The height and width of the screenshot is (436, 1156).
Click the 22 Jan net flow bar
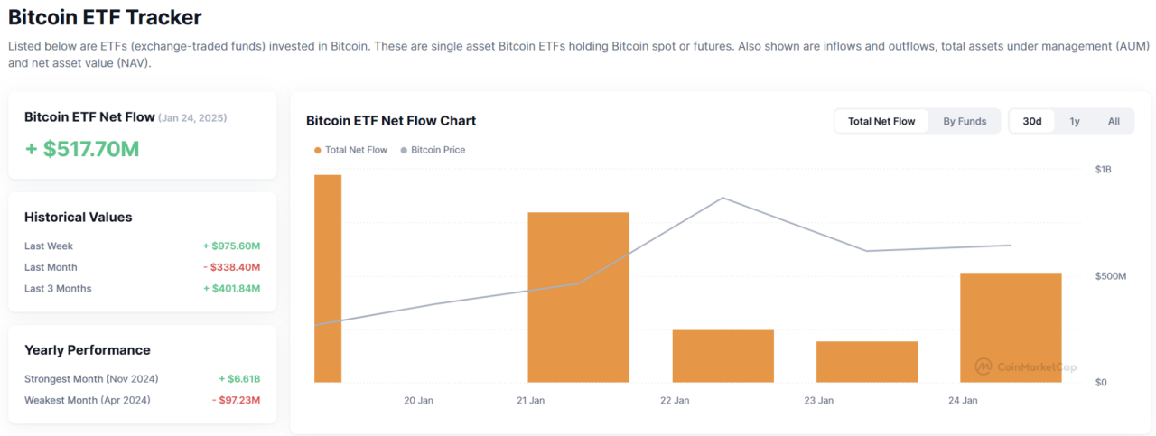pos(722,356)
